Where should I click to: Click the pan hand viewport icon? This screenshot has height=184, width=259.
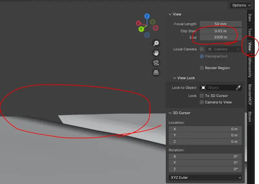[156, 53]
